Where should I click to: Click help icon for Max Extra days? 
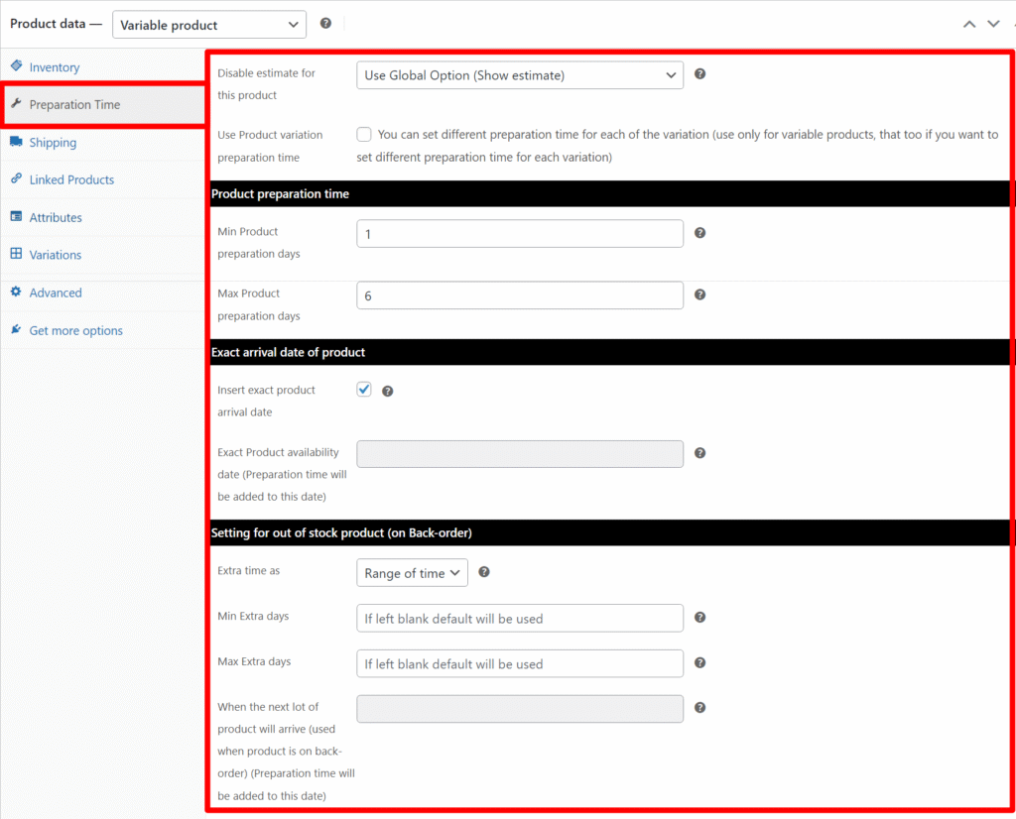point(699,663)
